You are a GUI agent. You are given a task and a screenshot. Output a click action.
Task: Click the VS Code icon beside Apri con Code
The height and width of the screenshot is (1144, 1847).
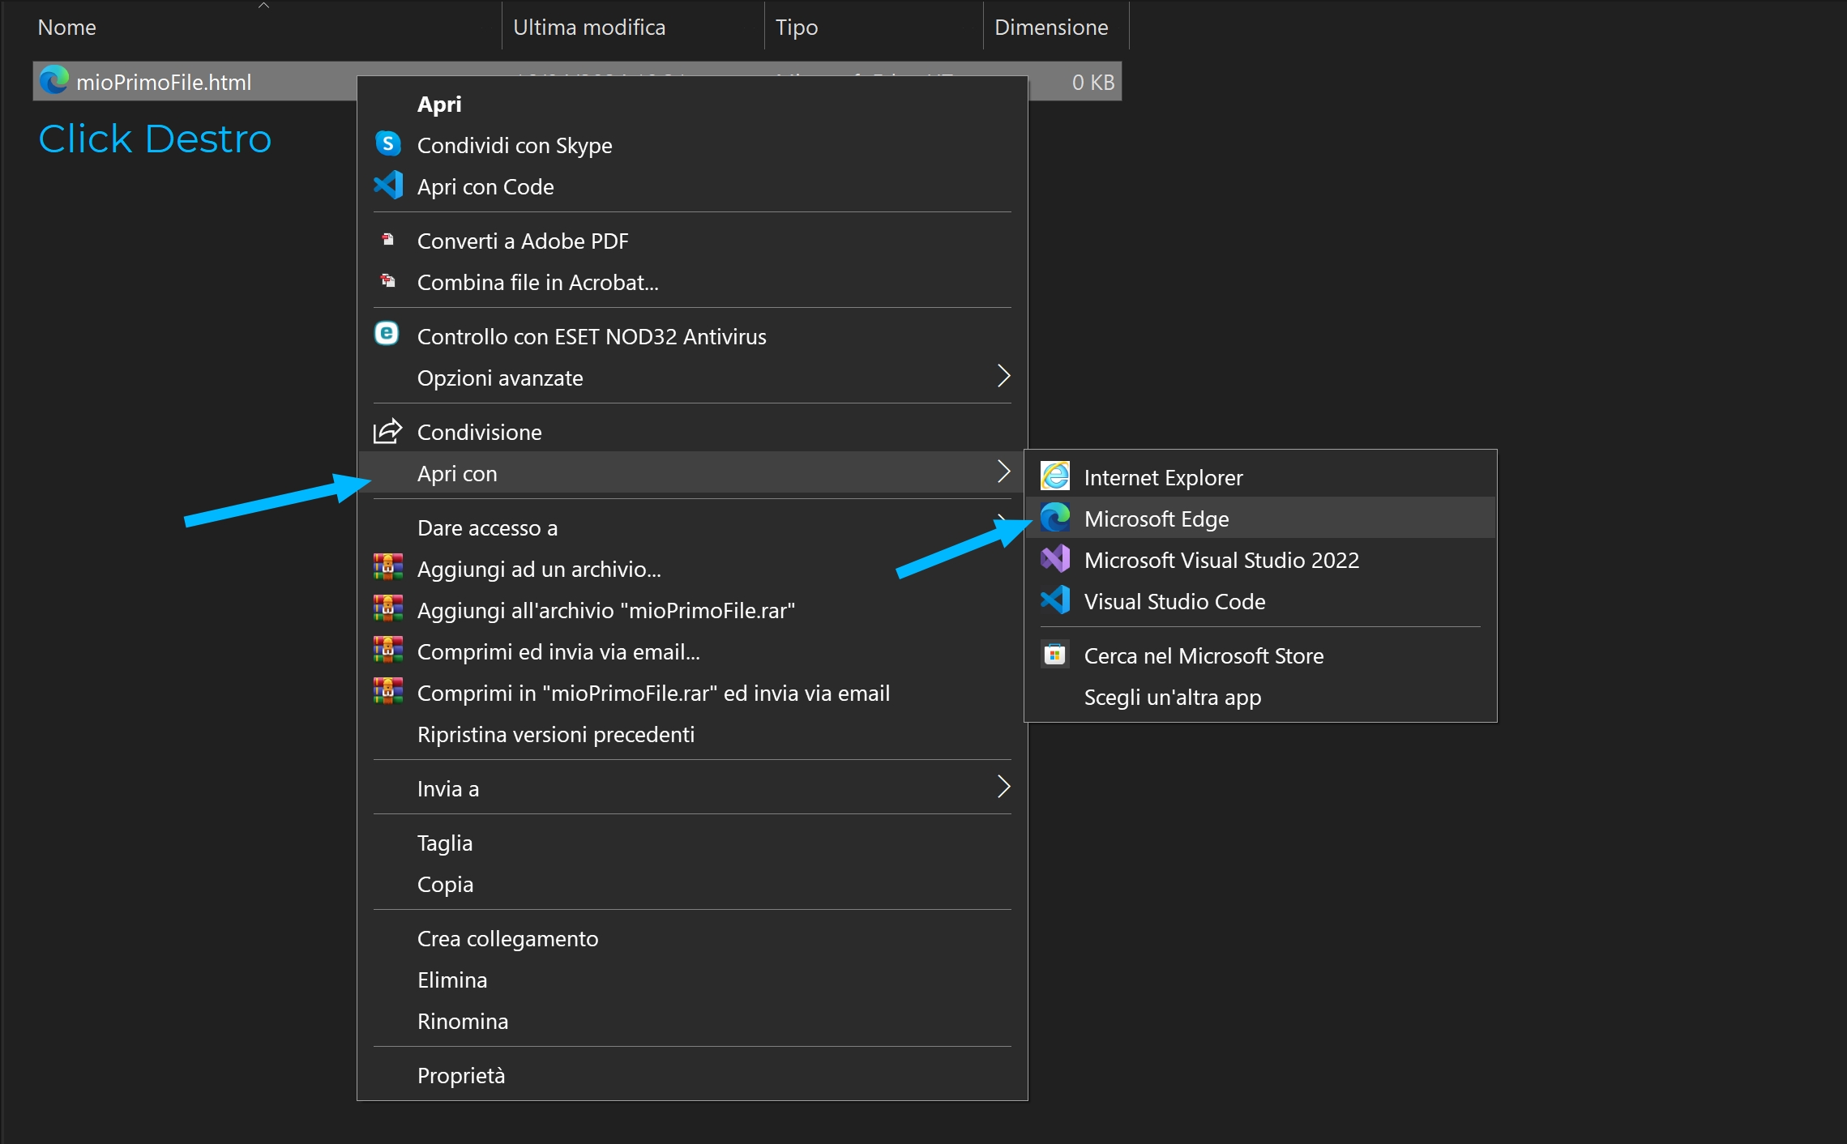click(388, 186)
